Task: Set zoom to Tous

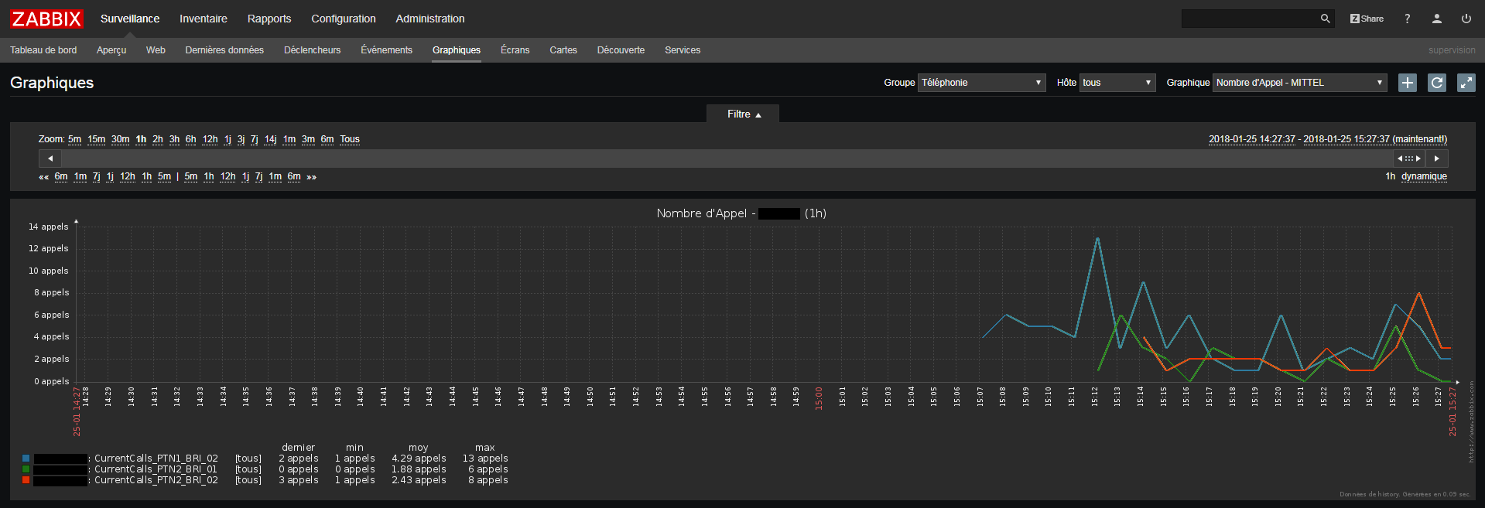Action: pyautogui.click(x=350, y=139)
